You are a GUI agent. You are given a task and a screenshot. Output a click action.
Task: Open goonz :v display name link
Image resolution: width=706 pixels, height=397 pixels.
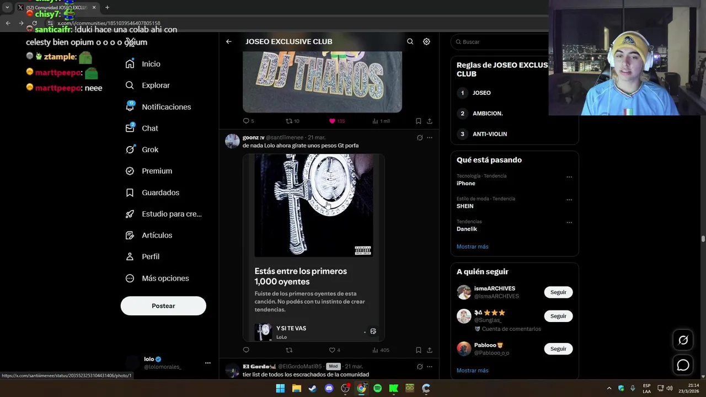coord(253,137)
